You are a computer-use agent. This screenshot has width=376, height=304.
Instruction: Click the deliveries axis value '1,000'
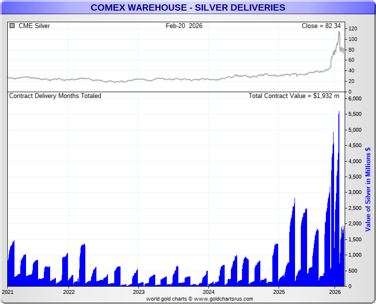click(x=355, y=255)
